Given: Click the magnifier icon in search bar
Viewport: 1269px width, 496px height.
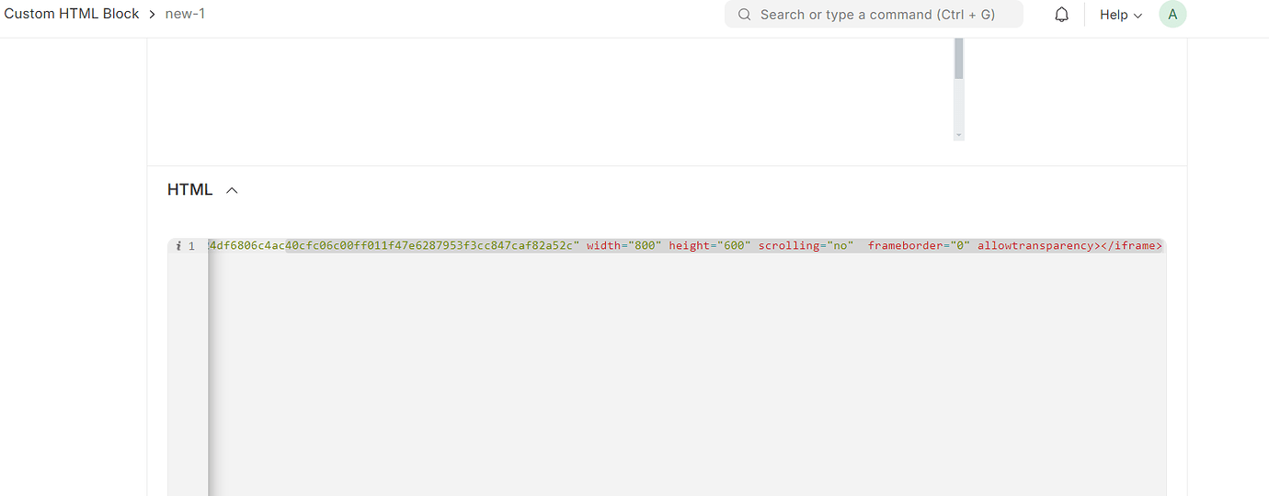Looking at the screenshot, I should (x=745, y=15).
